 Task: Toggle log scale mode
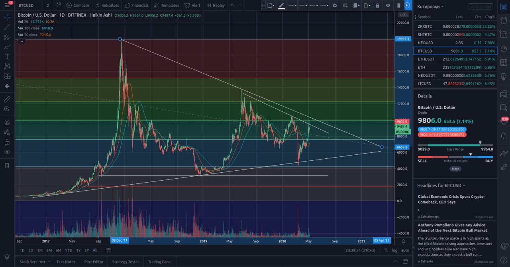click(x=394, y=250)
